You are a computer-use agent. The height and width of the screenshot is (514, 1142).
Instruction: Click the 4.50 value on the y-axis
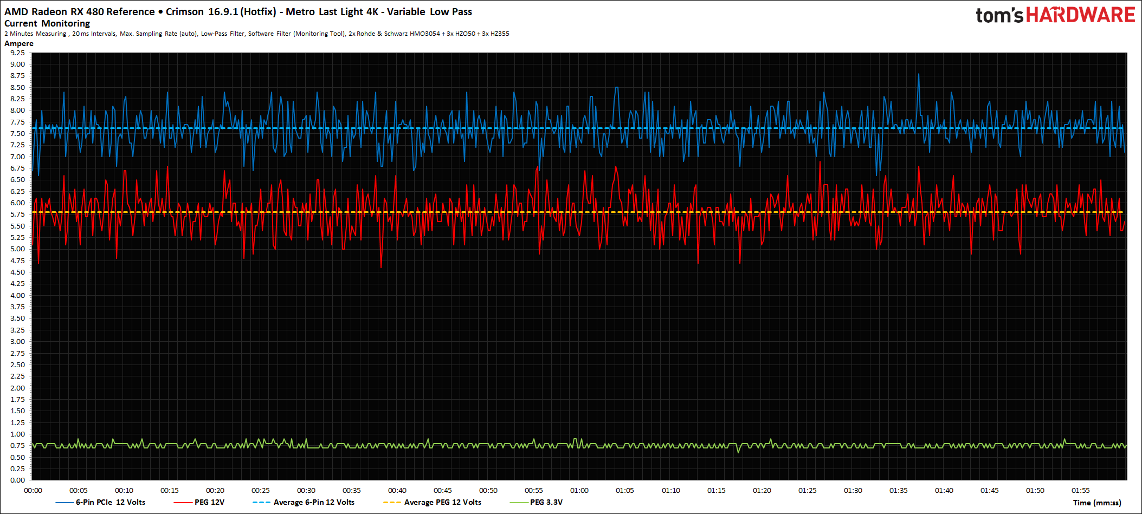click(x=17, y=272)
